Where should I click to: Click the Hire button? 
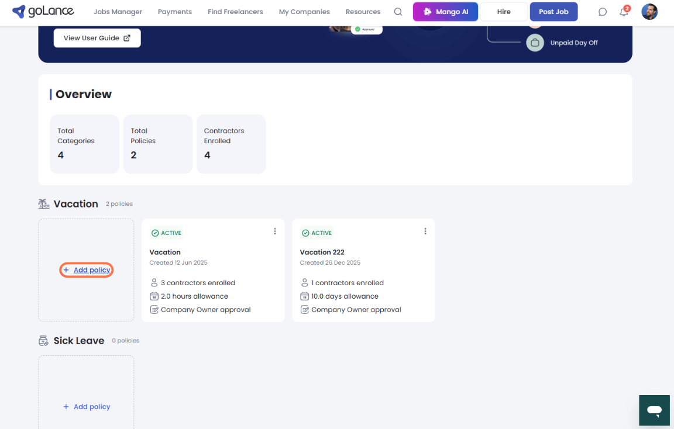[504, 12]
